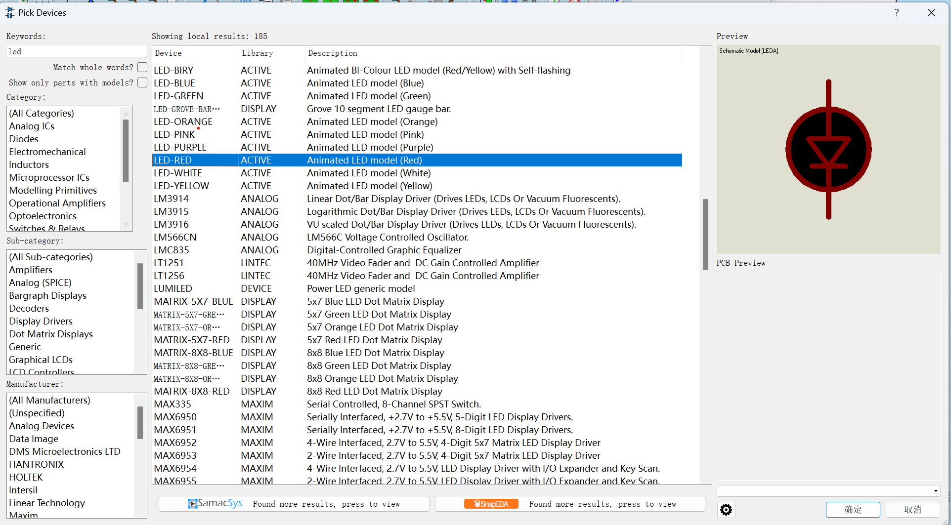Viewport: 951px width, 525px height.
Task: Select the LED-GREEN device row
Action: pos(417,96)
